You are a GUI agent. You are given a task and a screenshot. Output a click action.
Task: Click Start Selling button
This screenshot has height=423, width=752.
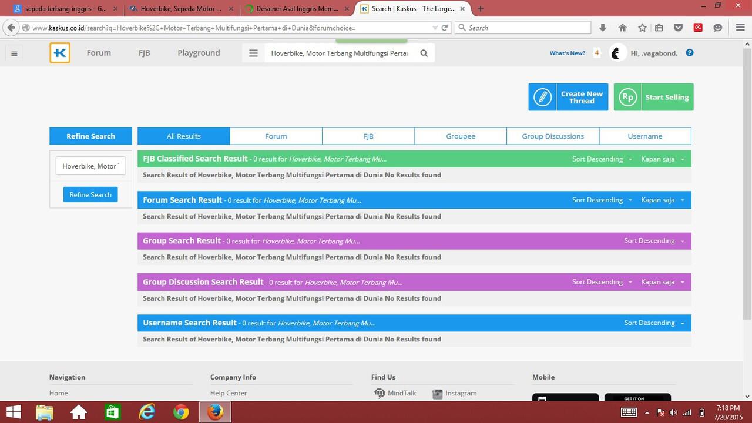pyautogui.click(x=653, y=97)
